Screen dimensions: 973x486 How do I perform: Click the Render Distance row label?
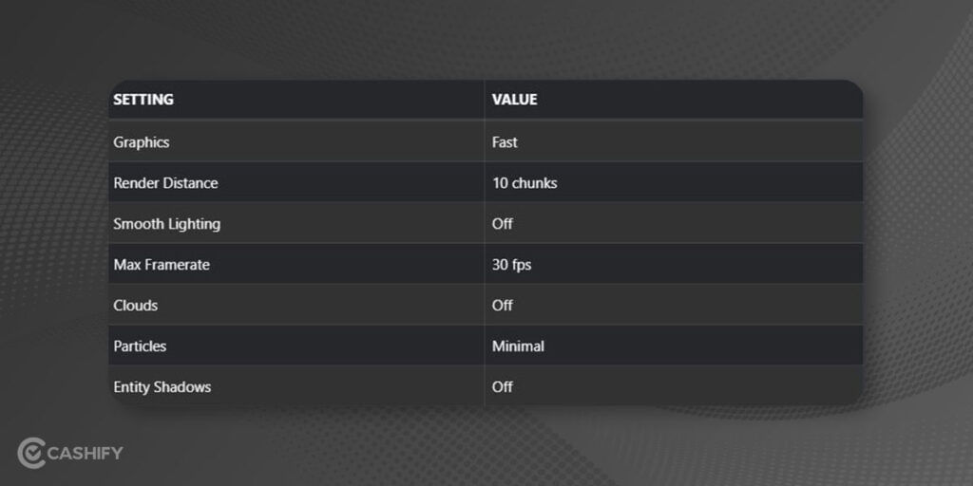[x=165, y=183]
